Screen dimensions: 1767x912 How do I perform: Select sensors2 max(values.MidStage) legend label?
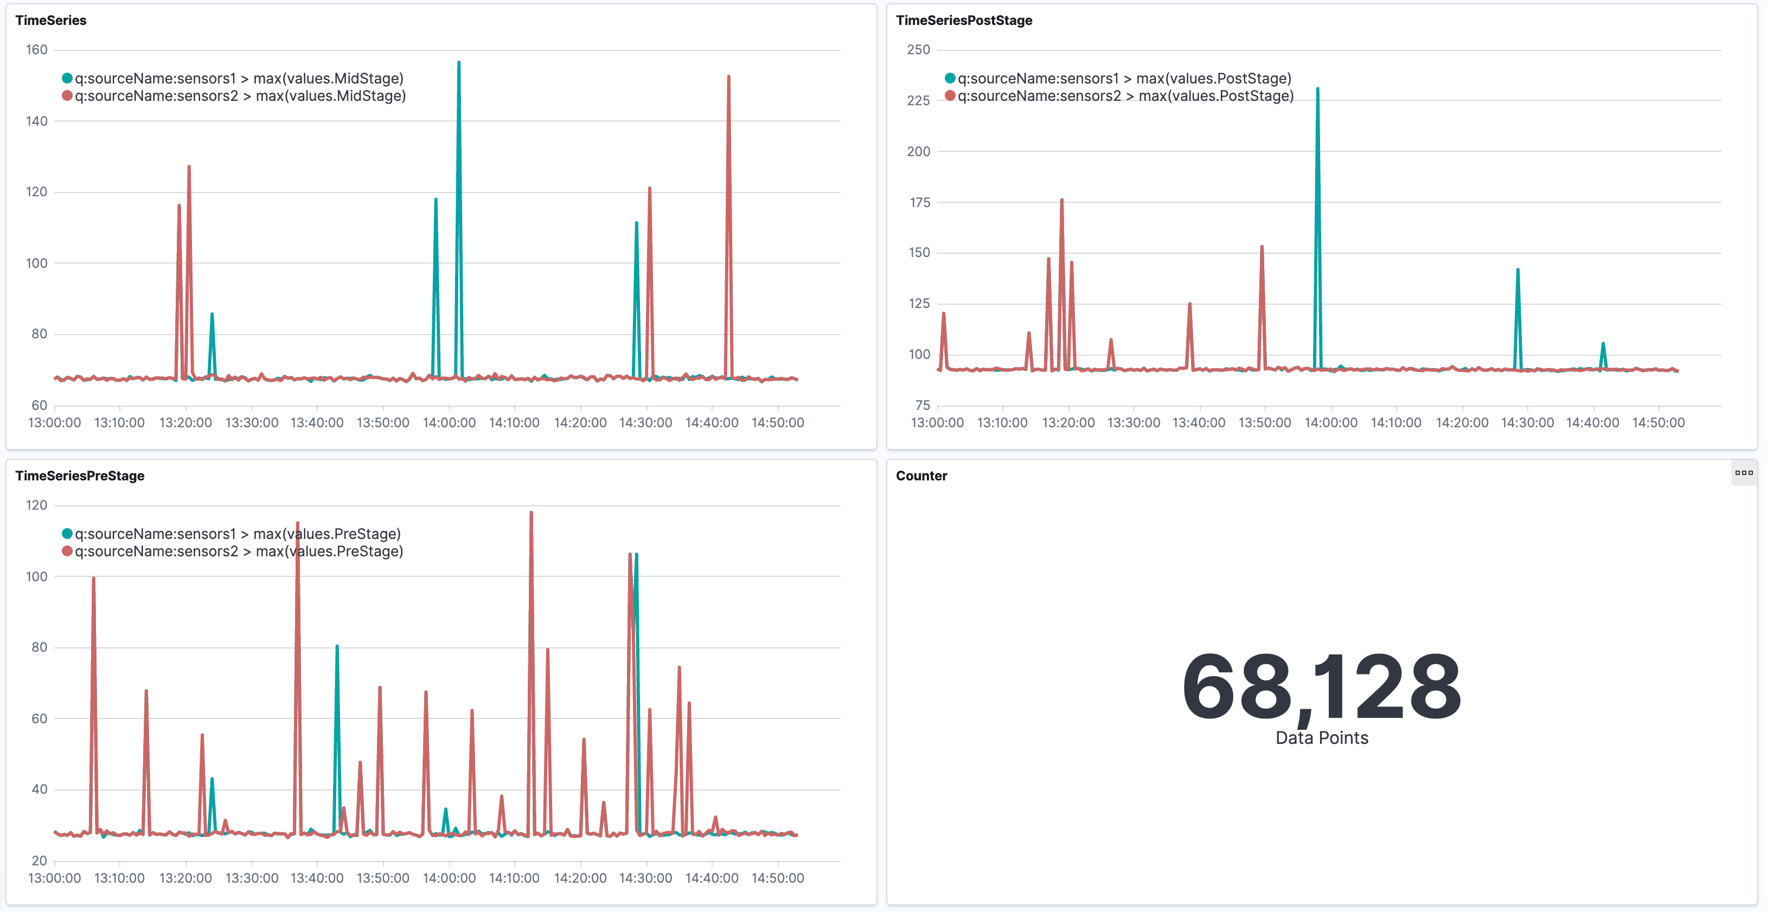click(240, 96)
